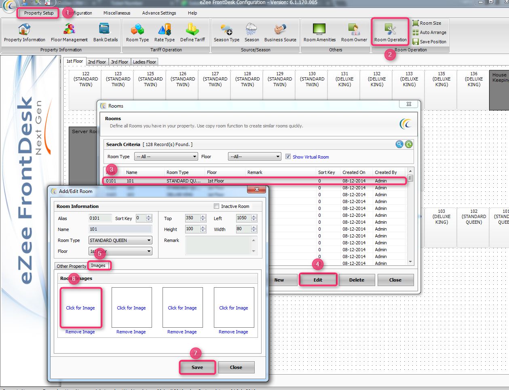Screen dimensions: 509x390
Task: Open Floor dropdown in Add/Edit Room
Action: coord(120,251)
